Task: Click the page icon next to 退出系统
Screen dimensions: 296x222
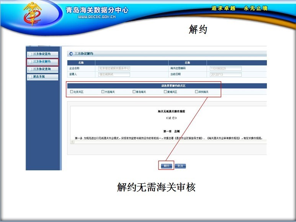Action: 29,77
